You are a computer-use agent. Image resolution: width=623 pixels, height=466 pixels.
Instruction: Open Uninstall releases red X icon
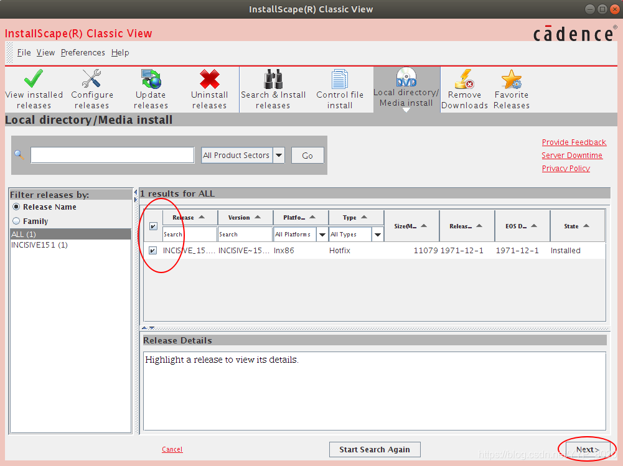(209, 78)
